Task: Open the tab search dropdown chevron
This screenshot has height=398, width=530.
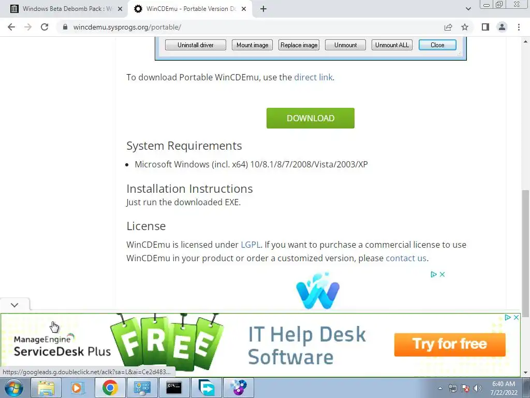Action: (x=468, y=9)
